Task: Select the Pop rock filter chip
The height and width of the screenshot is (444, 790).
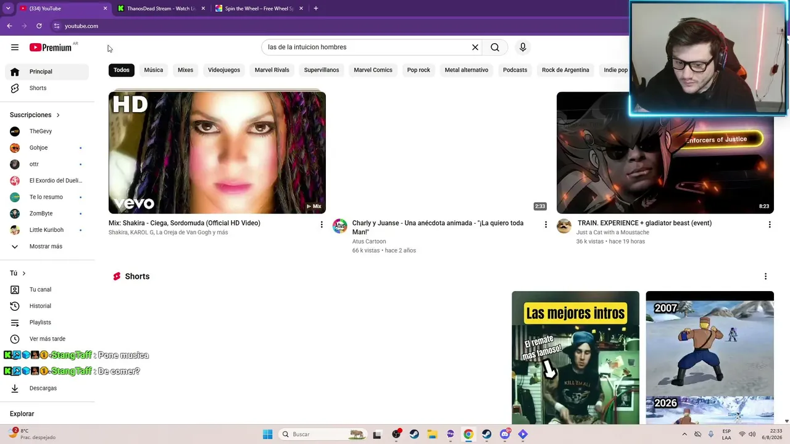Action: 418,70
